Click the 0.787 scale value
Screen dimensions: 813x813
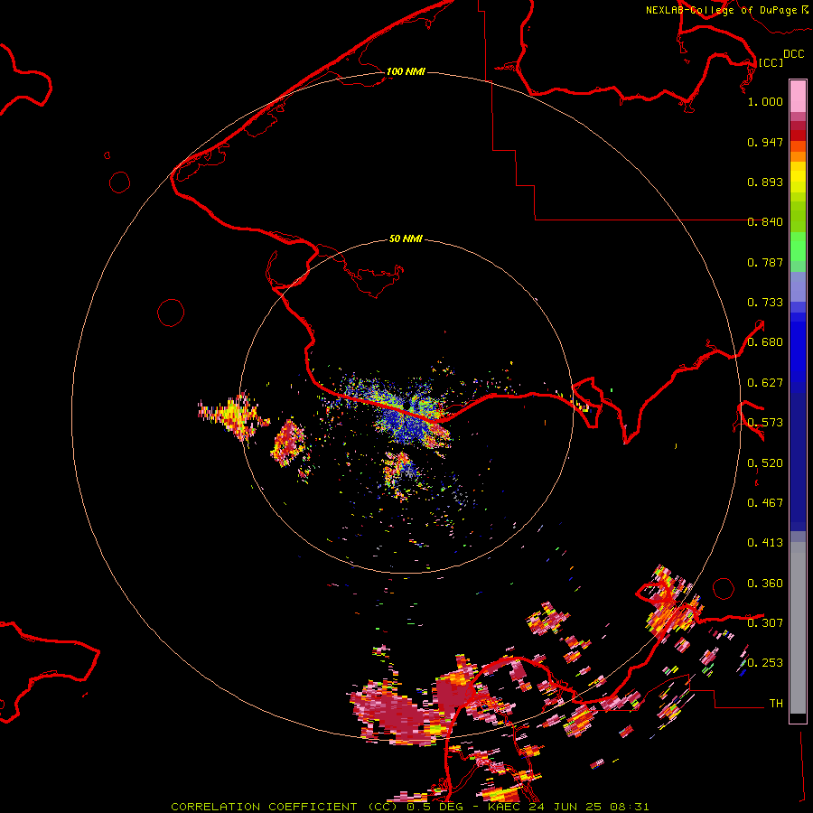(765, 262)
